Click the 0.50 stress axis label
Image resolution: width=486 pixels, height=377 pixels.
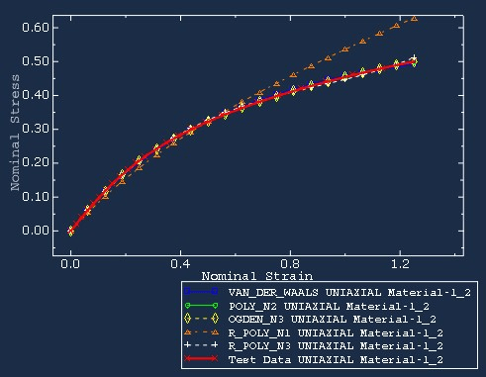36,61
